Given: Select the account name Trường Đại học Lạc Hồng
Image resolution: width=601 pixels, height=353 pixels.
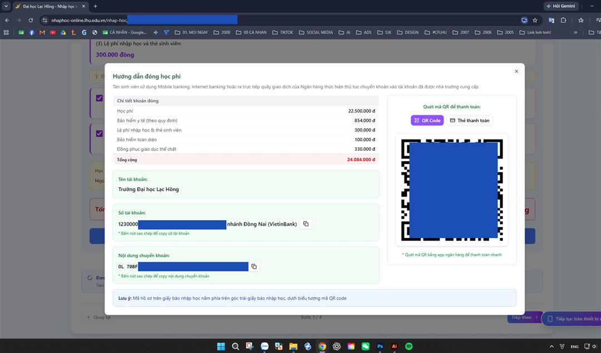Looking at the screenshot, I should point(149,189).
